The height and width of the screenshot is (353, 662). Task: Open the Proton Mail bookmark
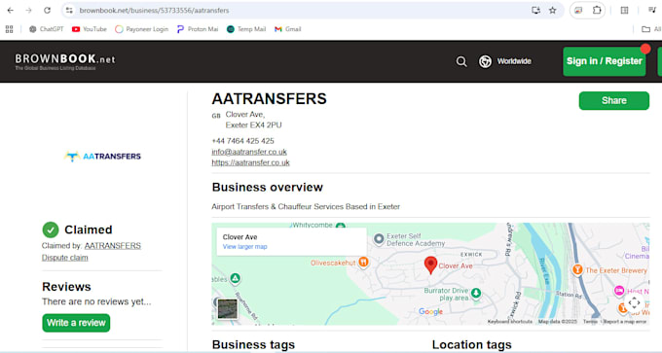point(198,29)
